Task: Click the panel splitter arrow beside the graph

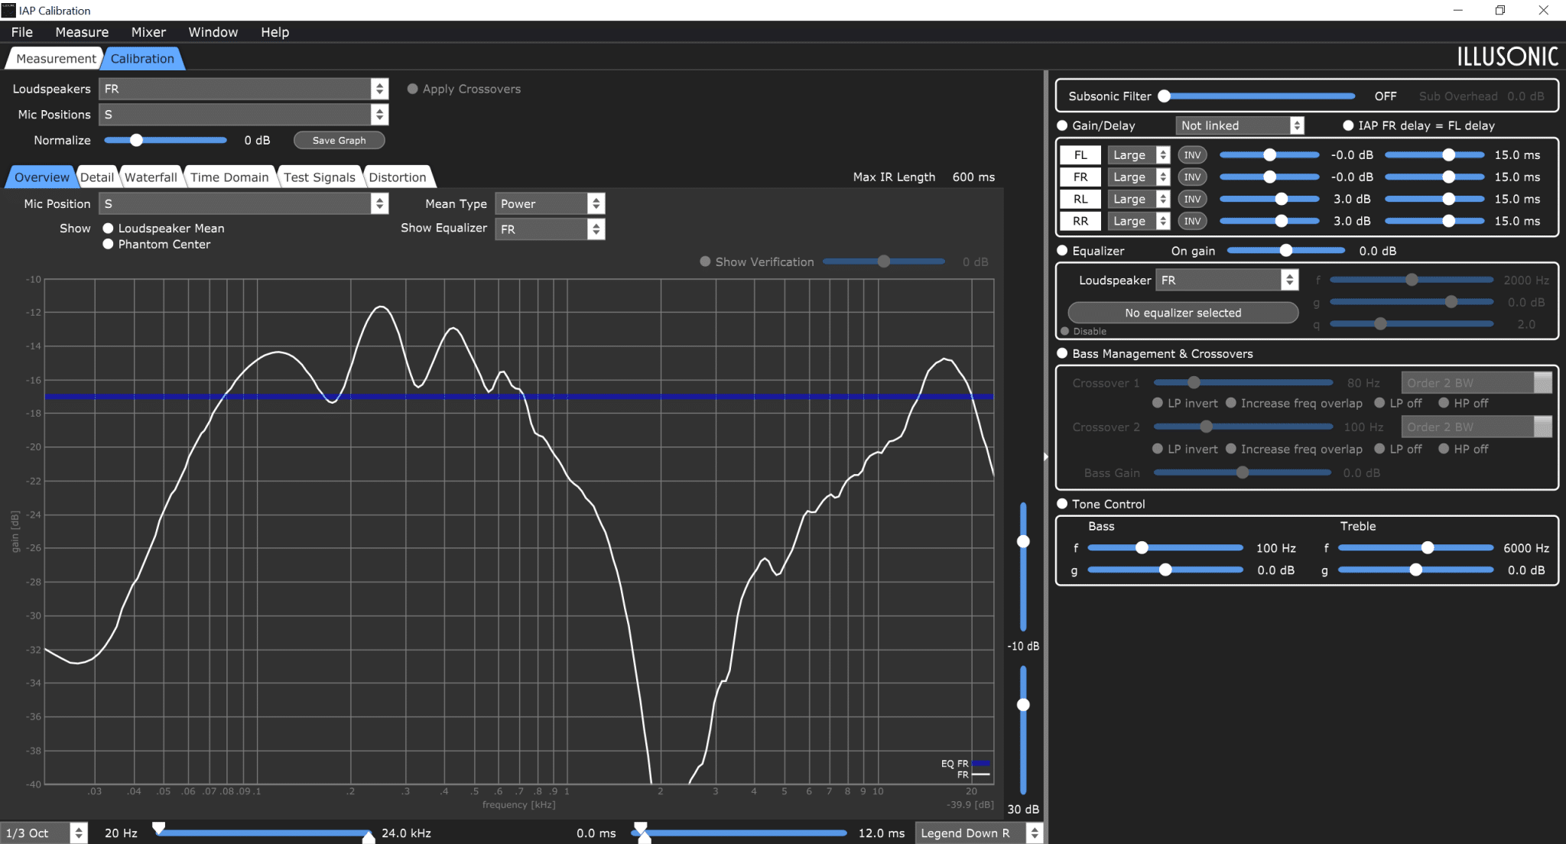Action: pos(1045,456)
